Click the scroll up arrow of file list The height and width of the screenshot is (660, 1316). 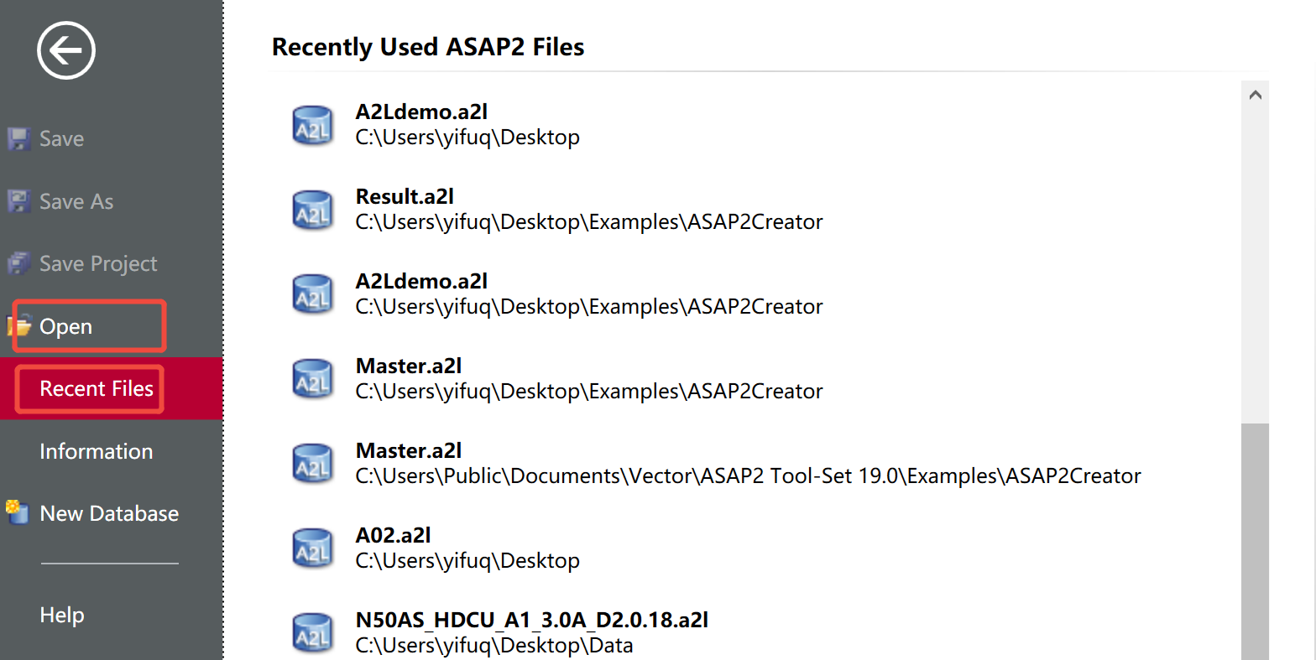[x=1256, y=95]
